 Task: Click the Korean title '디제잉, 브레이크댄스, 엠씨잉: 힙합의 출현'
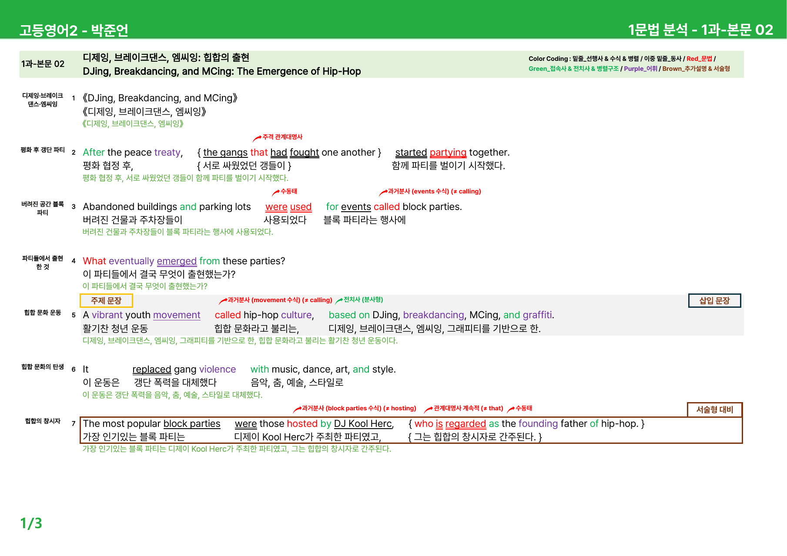click(166, 57)
